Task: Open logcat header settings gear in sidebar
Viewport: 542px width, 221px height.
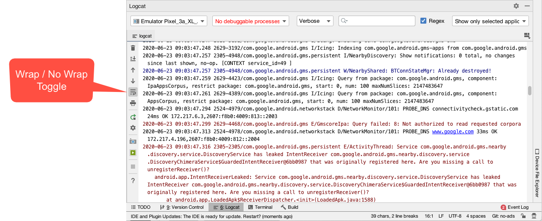Action: click(x=133, y=128)
